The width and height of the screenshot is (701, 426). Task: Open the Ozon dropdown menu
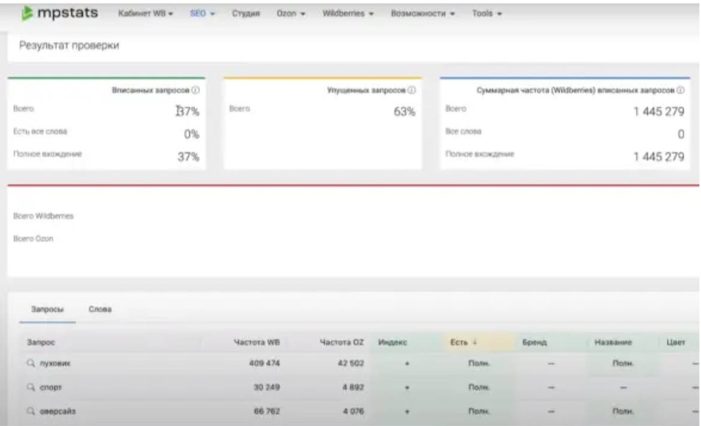click(x=291, y=13)
